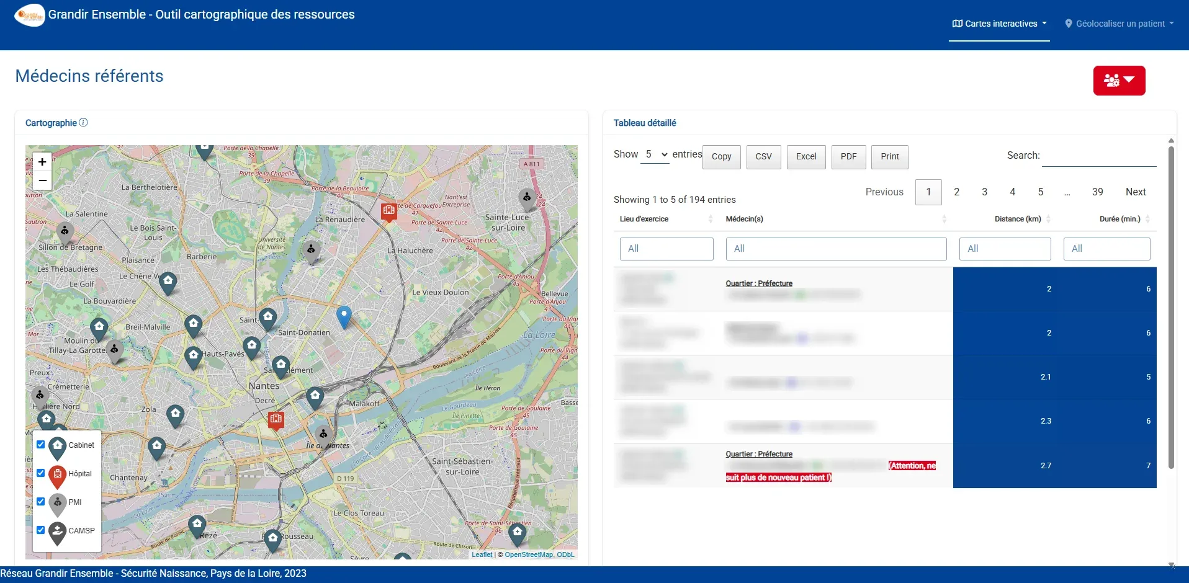Click the blue patient location marker
1189x583 pixels.
[x=344, y=317]
